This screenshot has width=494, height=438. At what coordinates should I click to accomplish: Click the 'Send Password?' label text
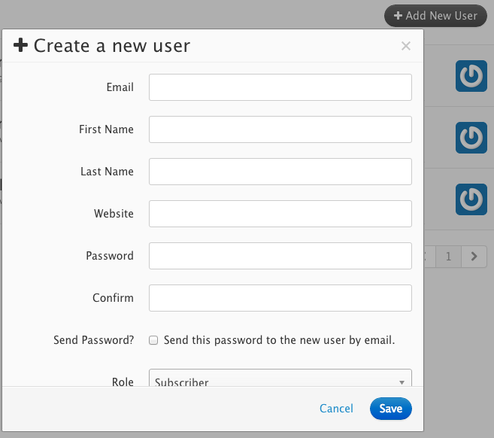[93, 340]
